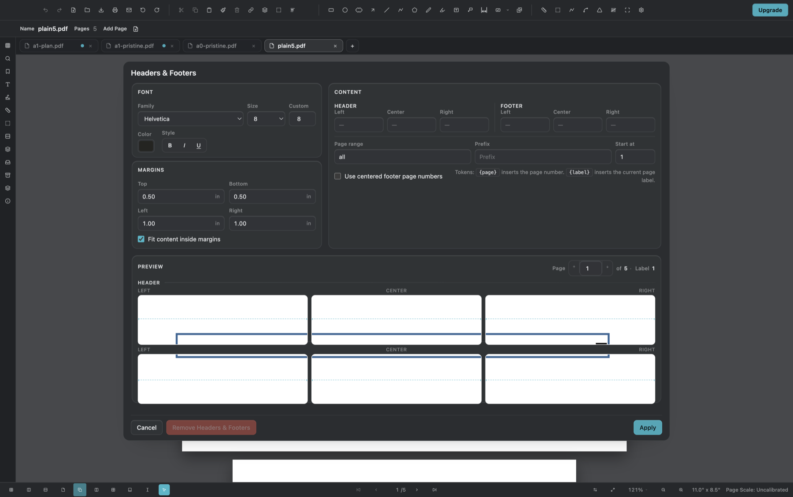Viewport: 793px width, 497px height.
Task: Click the zoom out magnifier in status bar
Action: (x=663, y=490)
